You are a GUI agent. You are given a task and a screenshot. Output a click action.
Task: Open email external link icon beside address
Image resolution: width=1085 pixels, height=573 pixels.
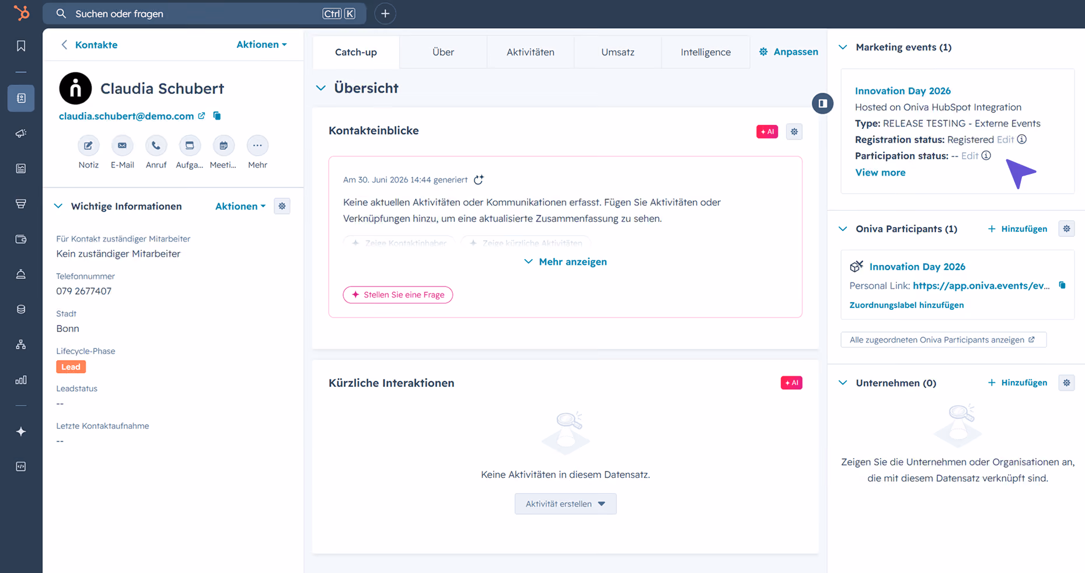(x=201, y=116)
